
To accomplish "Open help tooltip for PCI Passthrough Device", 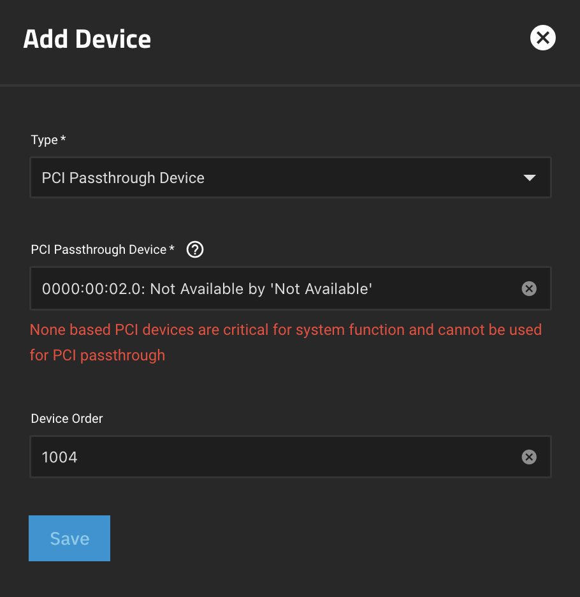I will tap(195, 250).
